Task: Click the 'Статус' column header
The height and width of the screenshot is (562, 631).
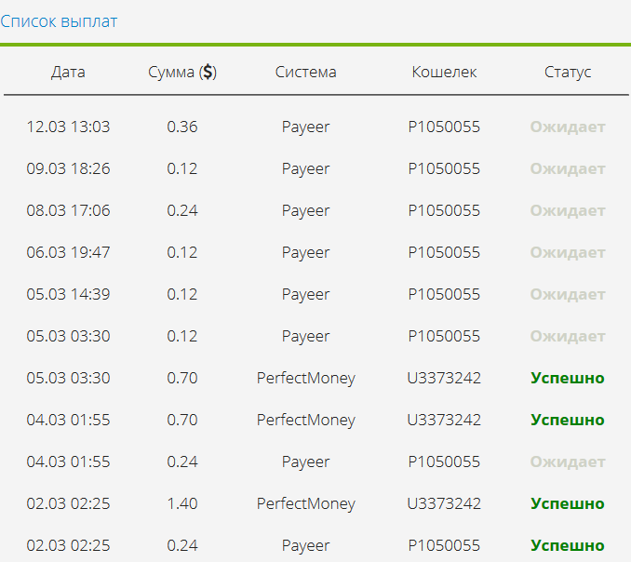Action: [x=568, y=72]
